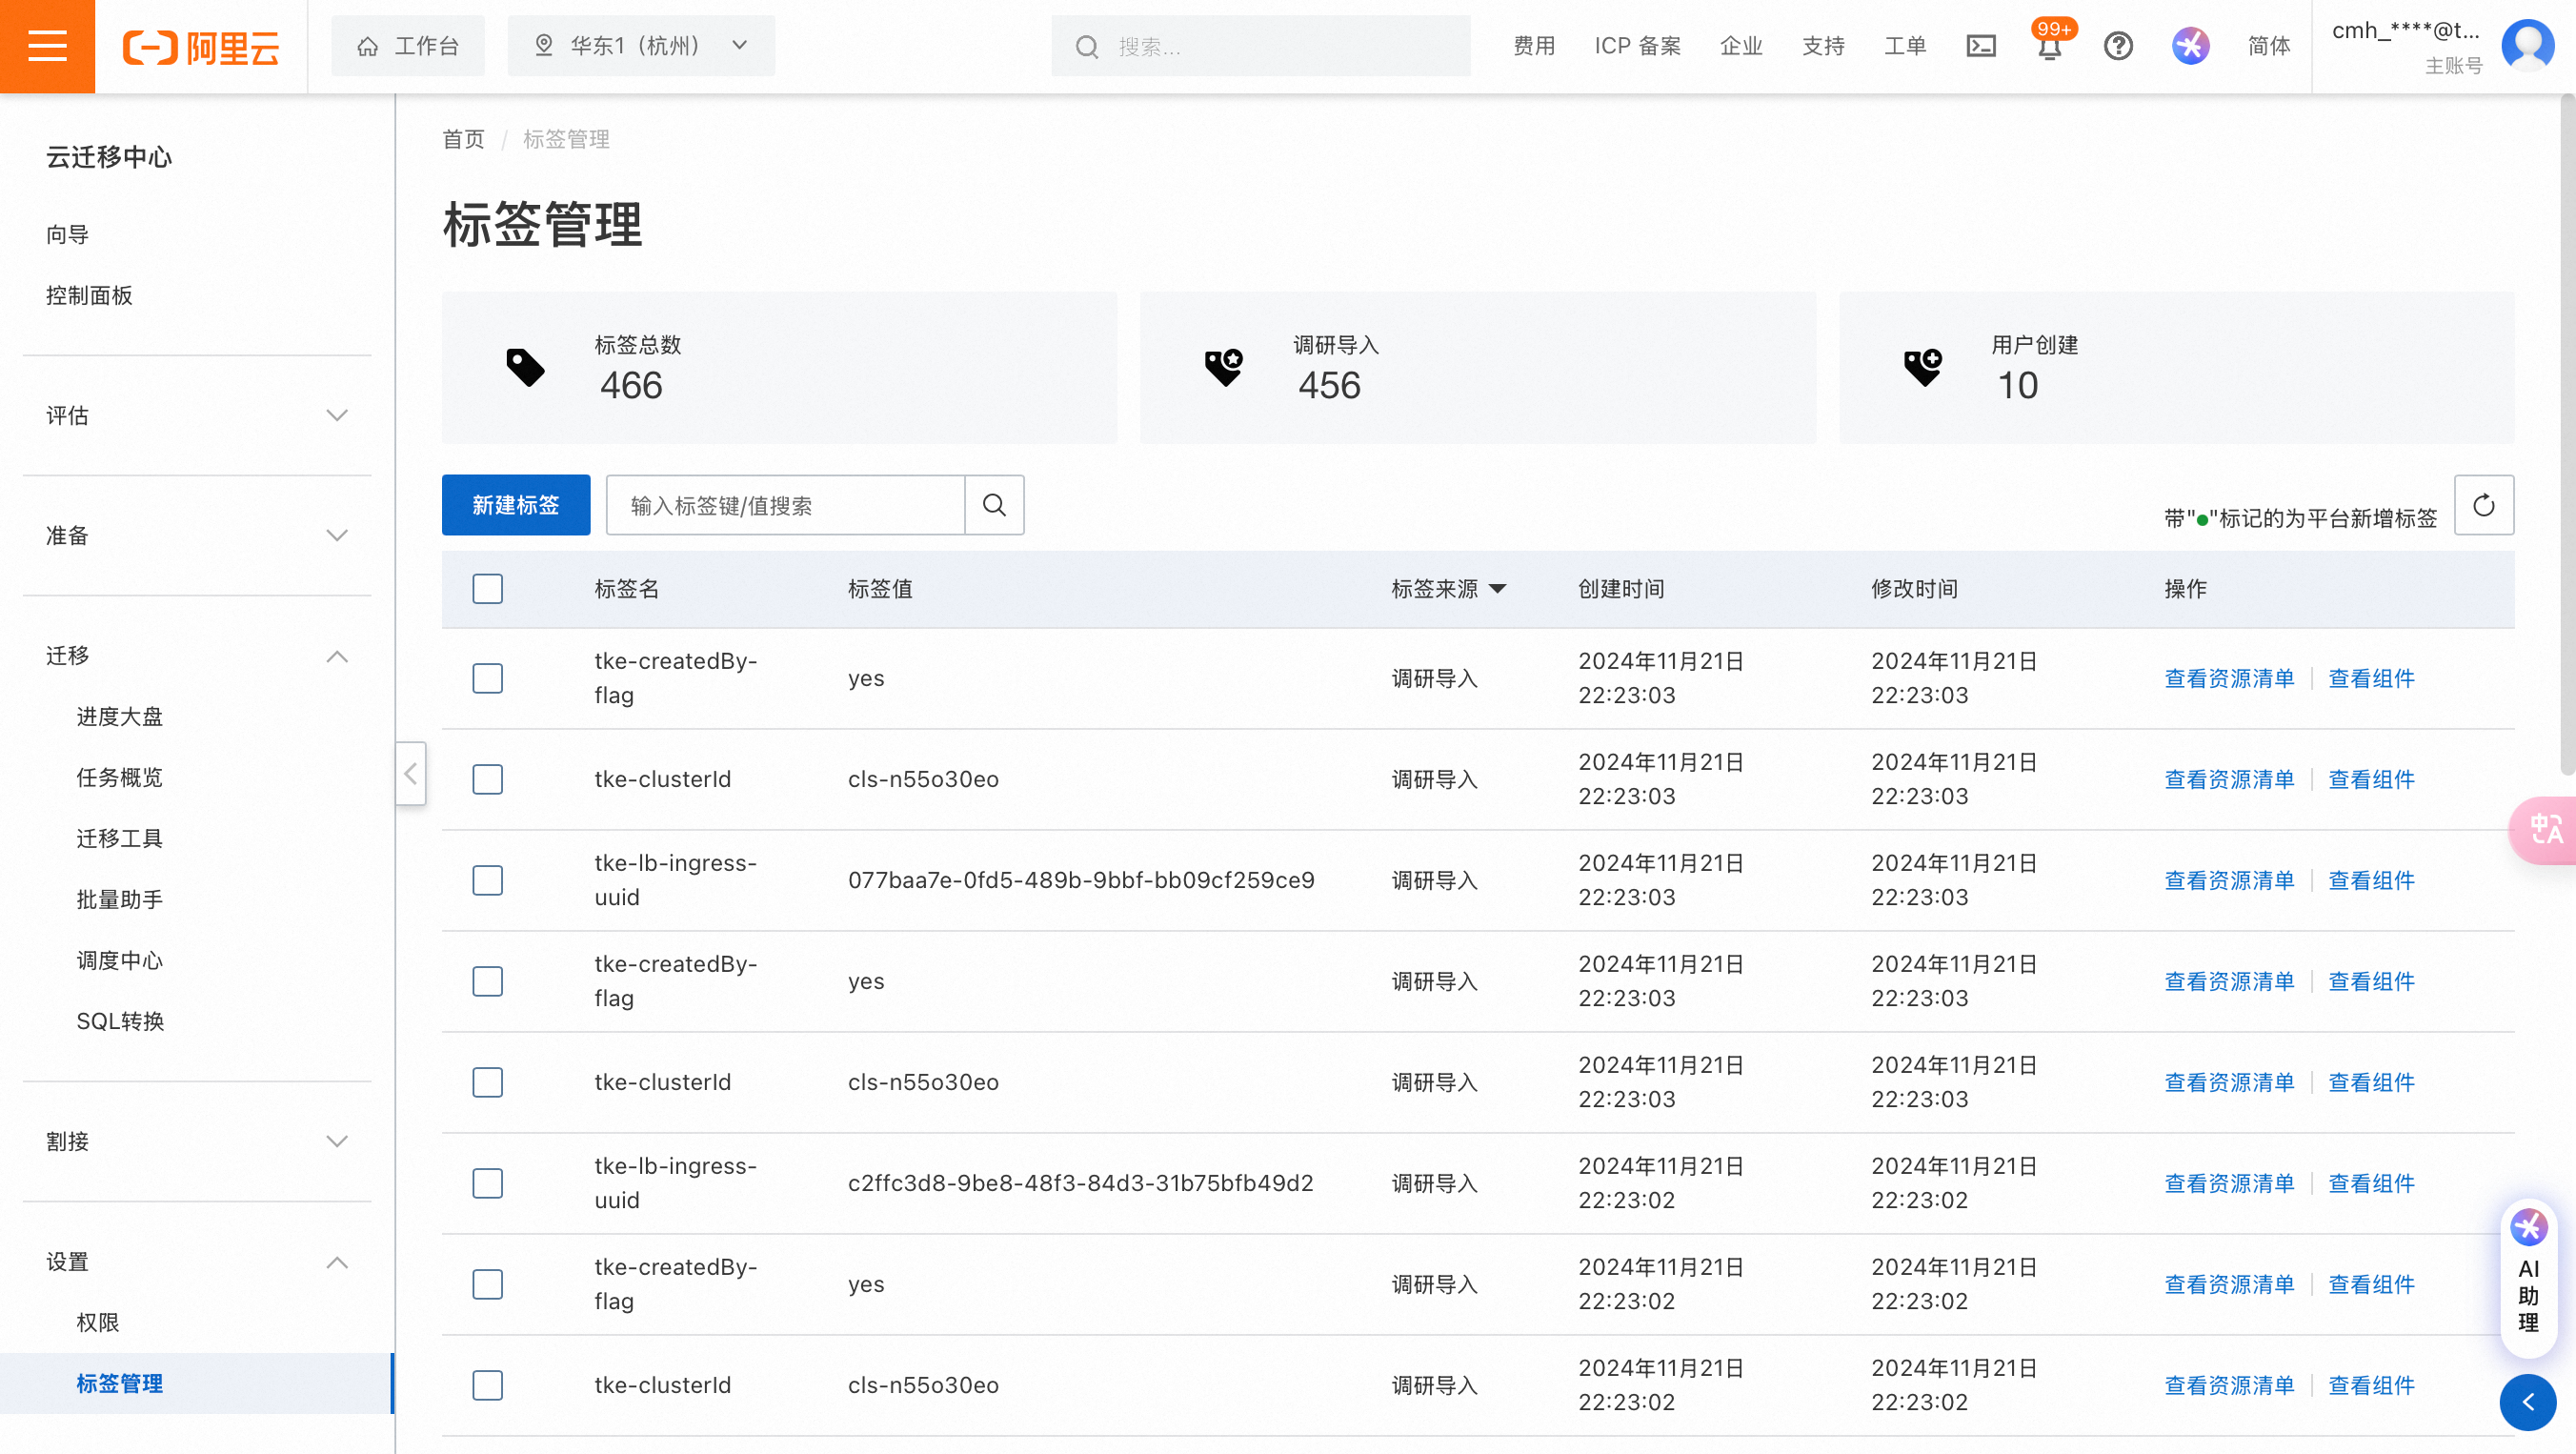
Task: Open the 华东1（杭州）region dropdown
Action: pos(640,46)
